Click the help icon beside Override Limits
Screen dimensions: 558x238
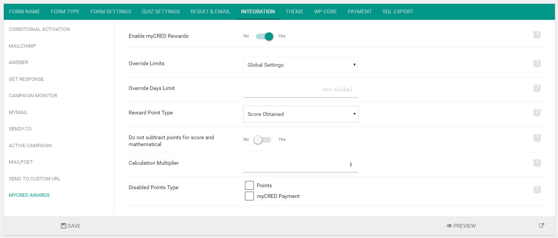tap(537, 63)
